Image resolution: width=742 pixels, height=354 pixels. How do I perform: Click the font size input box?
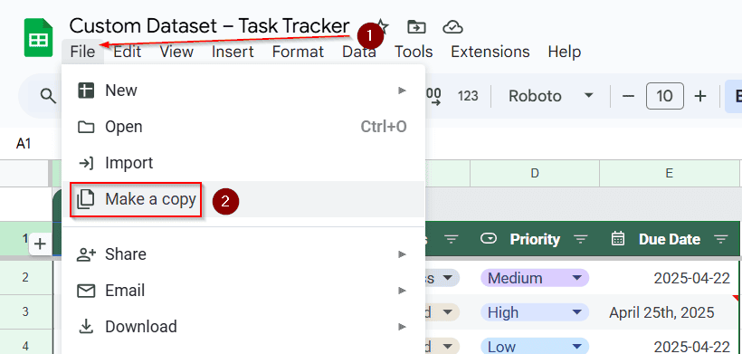coord(664,96)
